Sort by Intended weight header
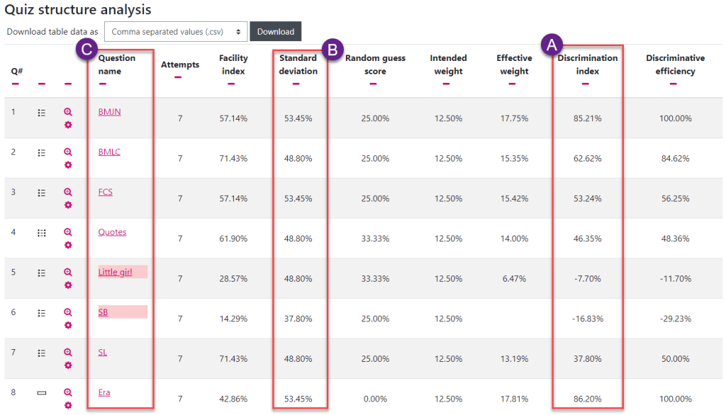The width and height of the screenshot is (726, 415). pos(448,64)
